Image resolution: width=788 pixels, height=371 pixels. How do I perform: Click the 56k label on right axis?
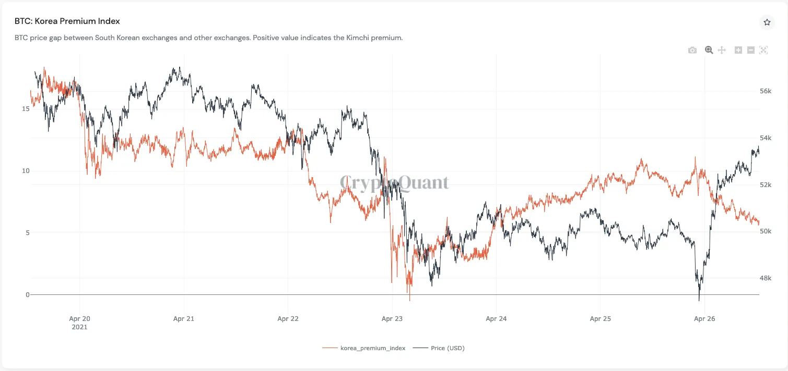click(765, 91)
